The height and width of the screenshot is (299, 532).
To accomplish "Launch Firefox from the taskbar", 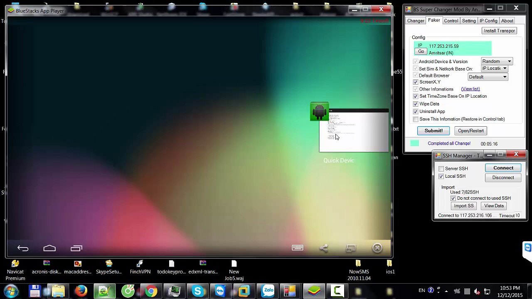I will coord(81,291).
